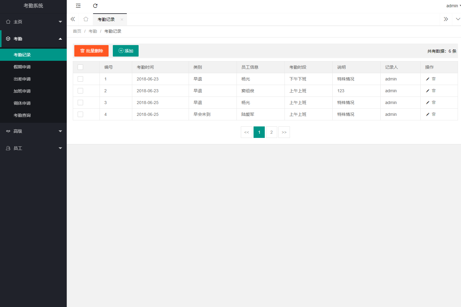Image resolution: width=461 pixels, height=307 pixels.
Task: Go to previous page with << button
Action: (247, 132)
